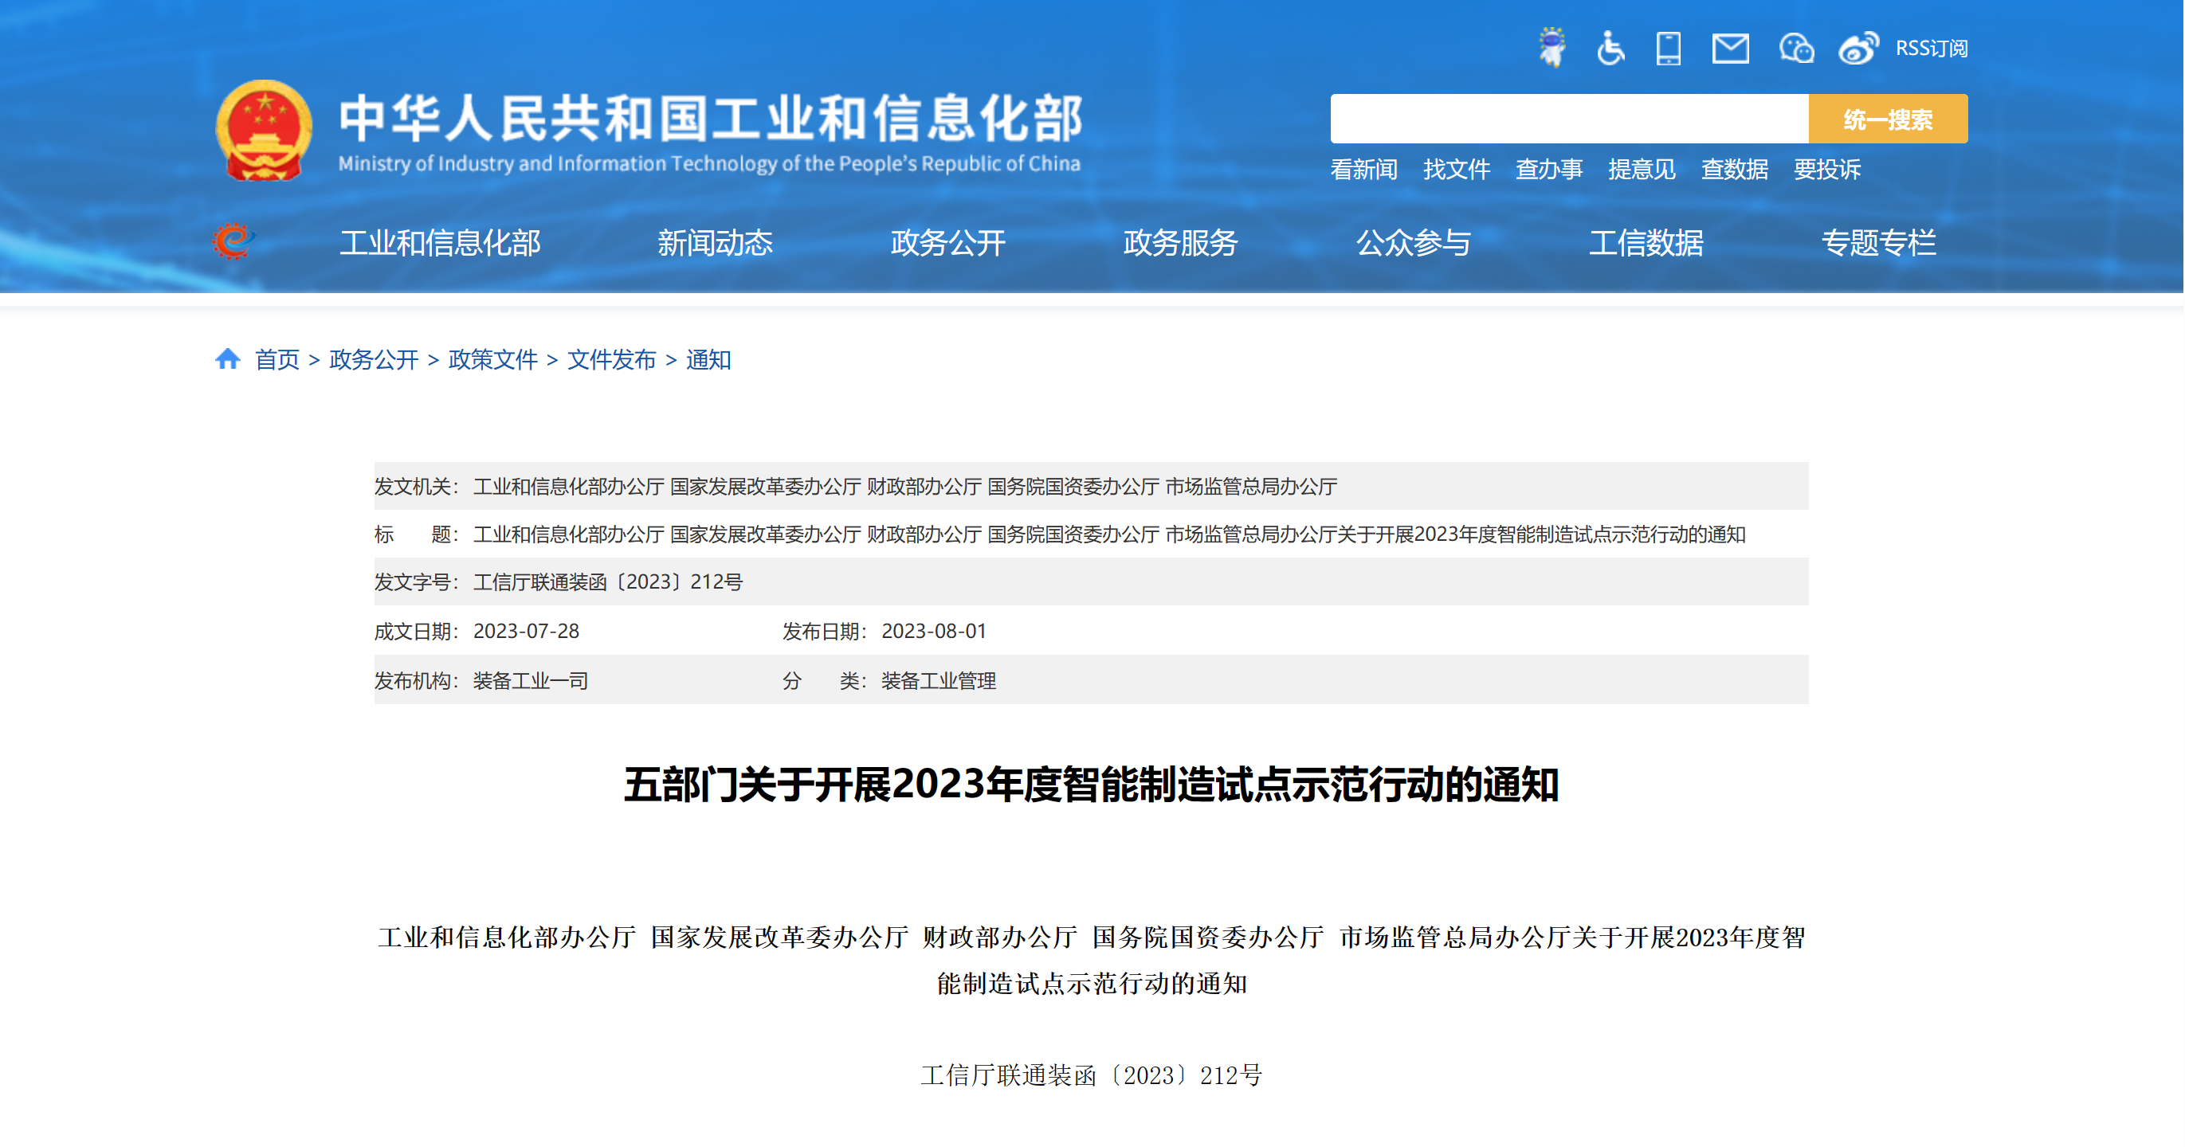2185x1147 pixels.
Task: Click the 发文字号 value in info table
Action: click(608, 581)
